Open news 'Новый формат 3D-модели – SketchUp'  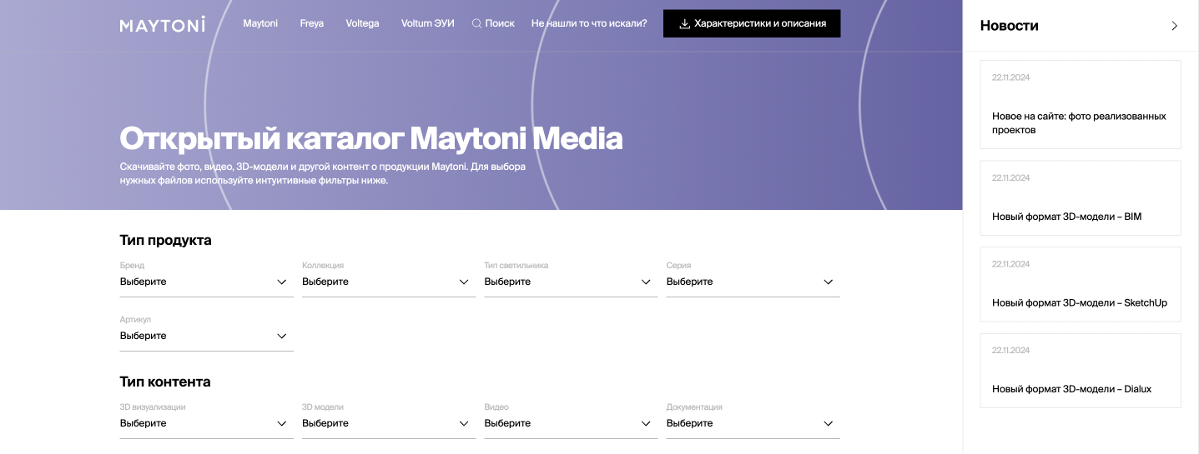(x=1081, y=284)
